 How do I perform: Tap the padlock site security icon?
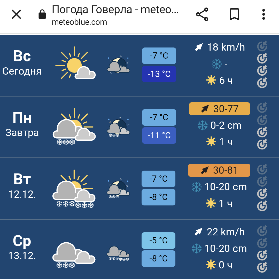pos(42,15)
